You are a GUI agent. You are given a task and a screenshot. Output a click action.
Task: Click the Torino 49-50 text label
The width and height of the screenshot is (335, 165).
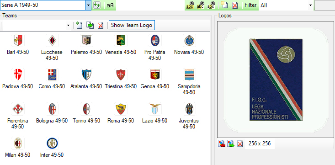pos(86,121)
